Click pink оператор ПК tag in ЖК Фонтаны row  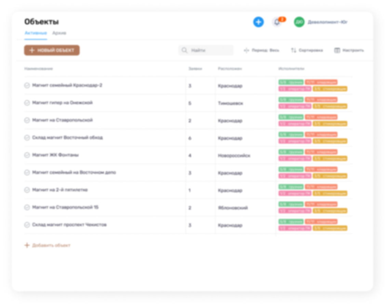[295, 158]
